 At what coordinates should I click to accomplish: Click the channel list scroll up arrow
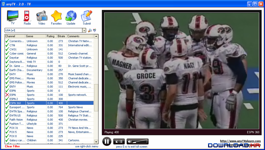coord(96,36)
